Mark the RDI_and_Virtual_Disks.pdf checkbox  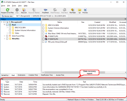tap(43, 42)
